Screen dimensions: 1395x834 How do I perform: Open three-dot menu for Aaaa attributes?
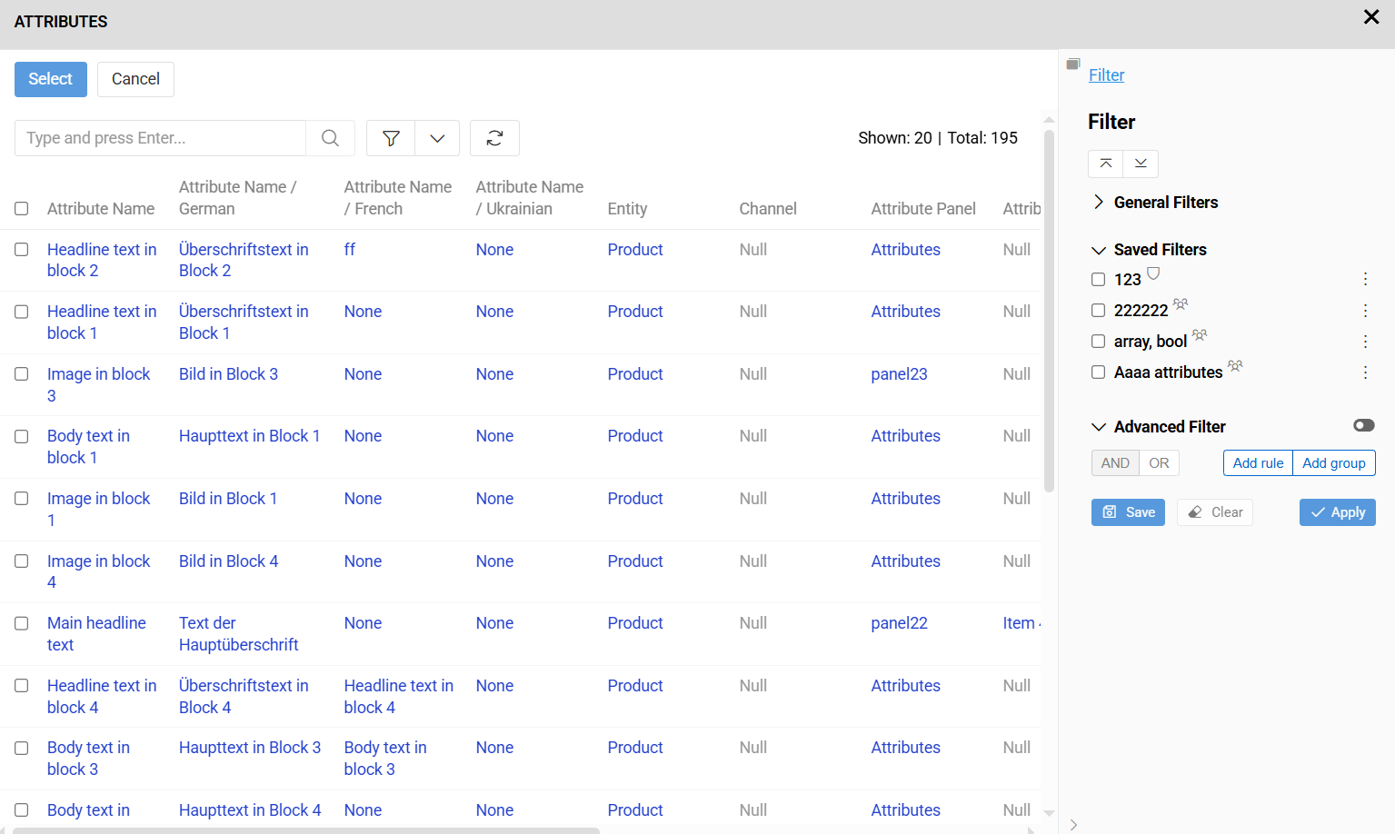click(x=1365, y=372)
